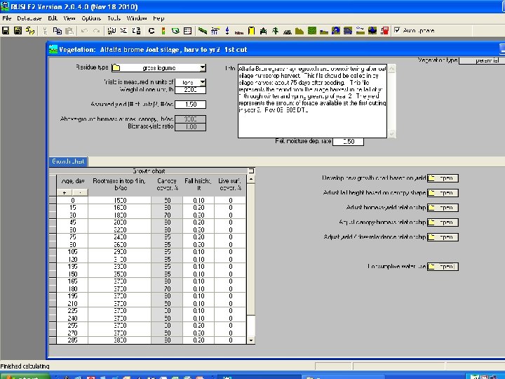Image resolution: width=505 pixels, height=379 pixels.
Task: Open the Tools menu
Action: point(114,18)
